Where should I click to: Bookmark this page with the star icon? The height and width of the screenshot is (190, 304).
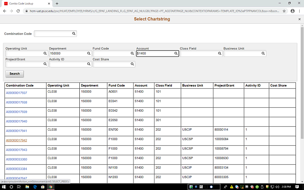pos(284,11)
